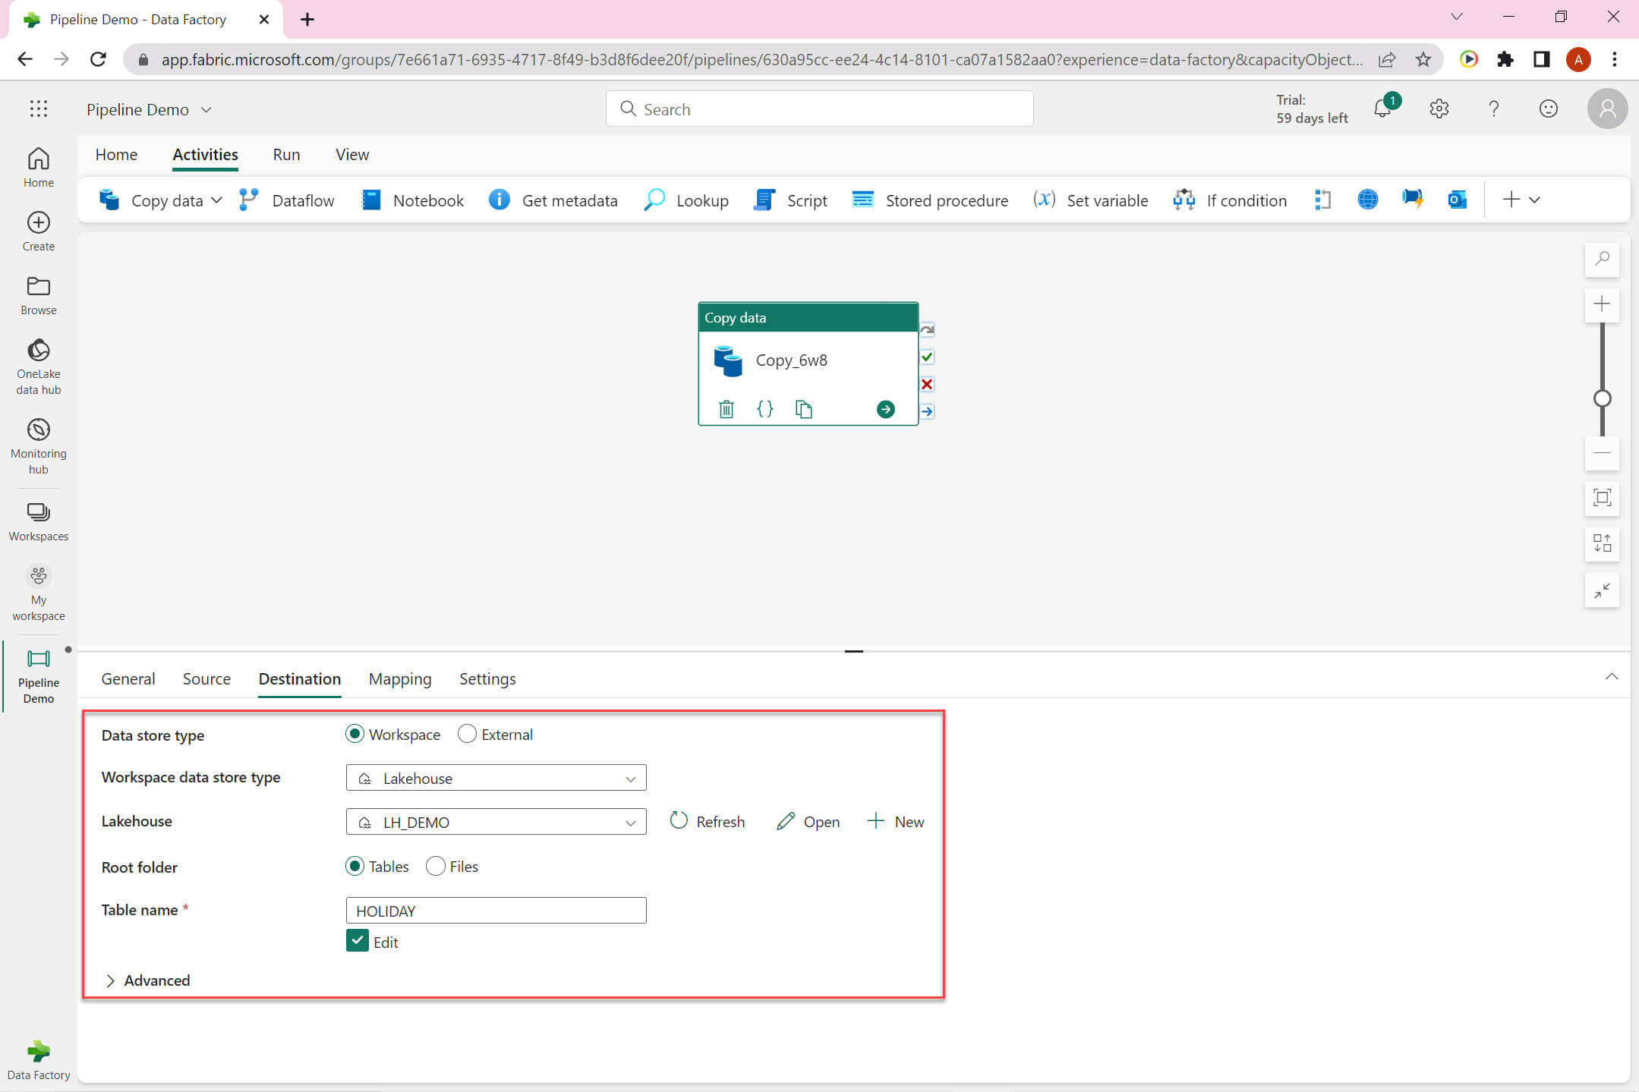Choose Files as root folder
Image resolution: width=1639 pixels, height=1092 pixels.
tap(436, 866)
